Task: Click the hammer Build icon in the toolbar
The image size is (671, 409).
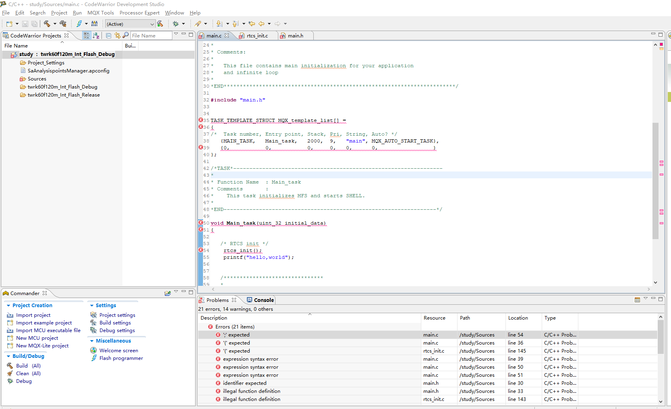Action: pos(47,24)
